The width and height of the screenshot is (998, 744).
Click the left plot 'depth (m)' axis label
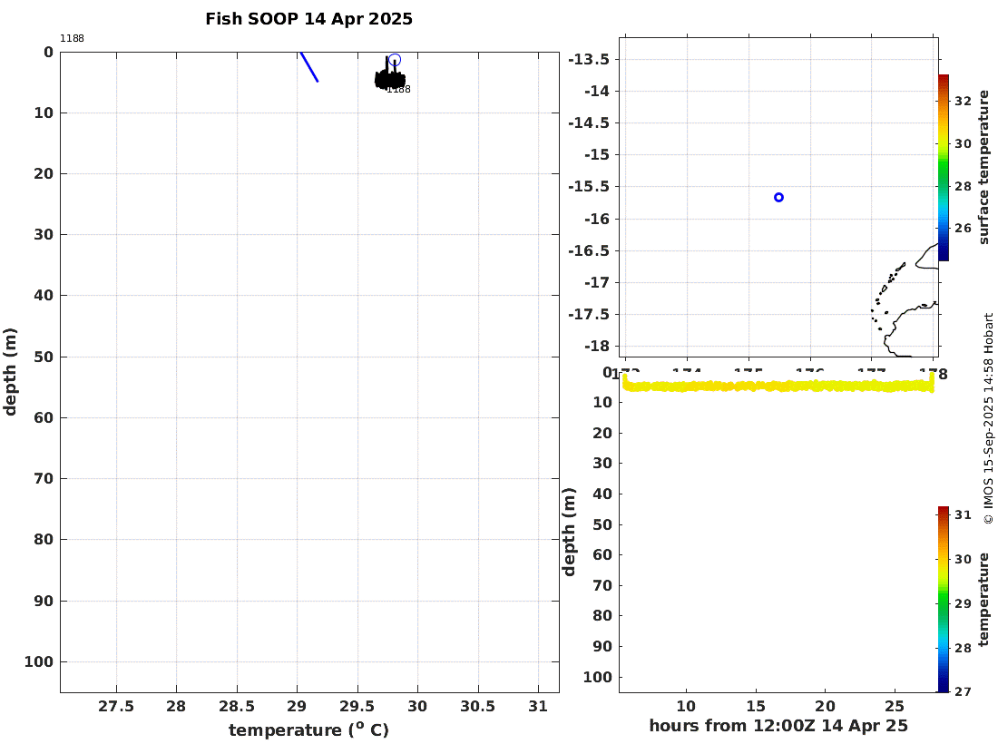(10, 372)
